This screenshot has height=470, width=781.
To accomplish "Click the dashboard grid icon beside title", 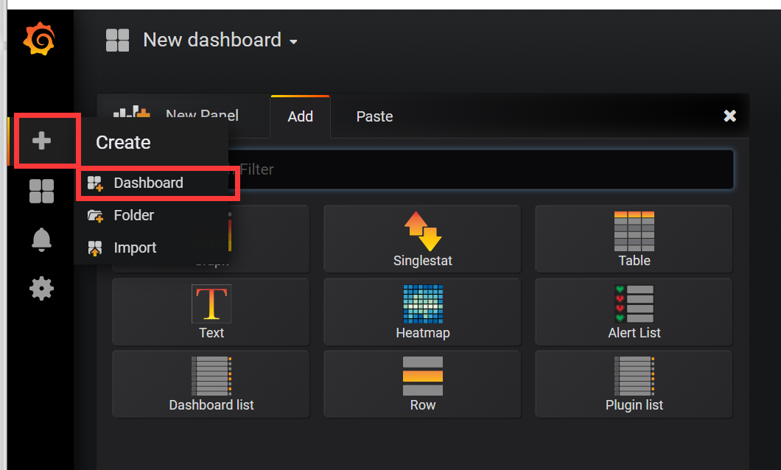I will [x=118, y=41].
